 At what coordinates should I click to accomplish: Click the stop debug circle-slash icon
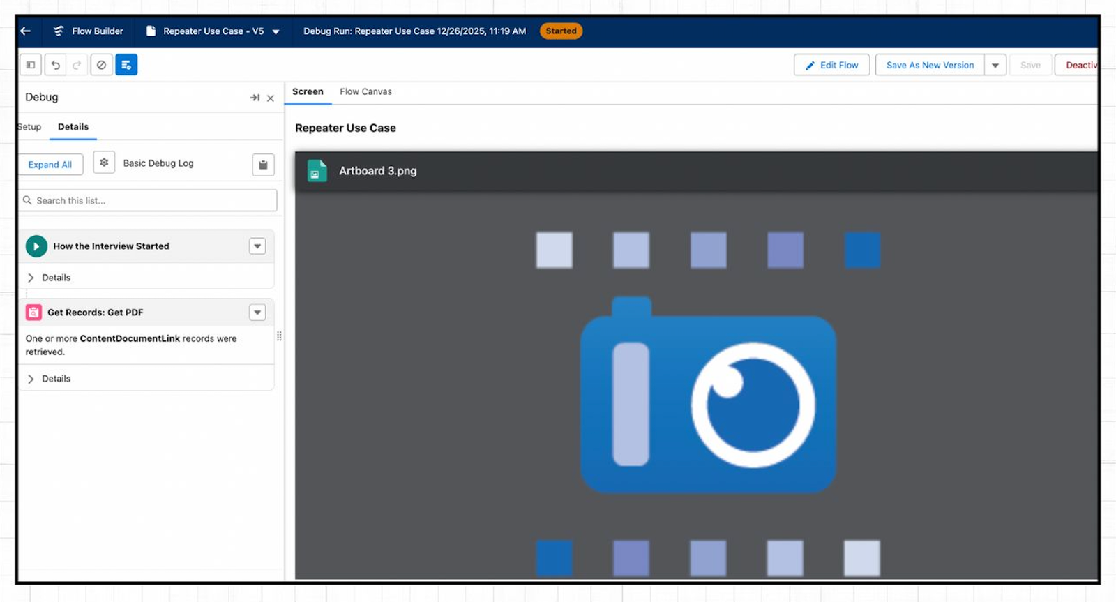[x=101, y=65]
